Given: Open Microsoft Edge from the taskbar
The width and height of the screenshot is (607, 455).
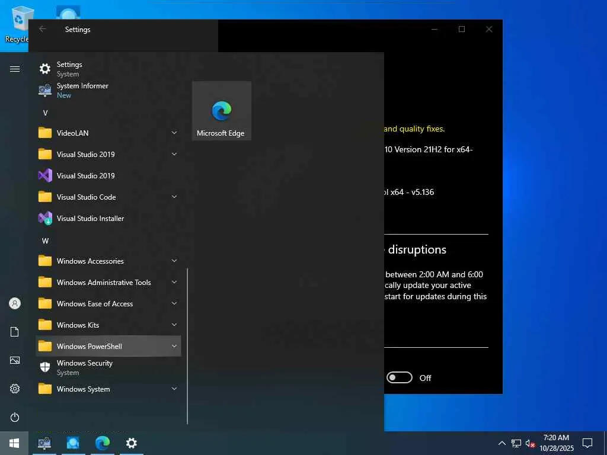Looking at the screenshot, I should [103, 443].
